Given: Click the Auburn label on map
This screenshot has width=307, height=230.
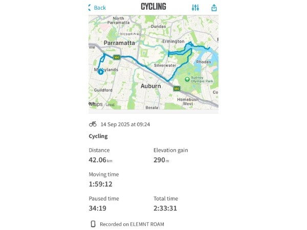Looking at the screenshot, I should [x=151, y=86].
